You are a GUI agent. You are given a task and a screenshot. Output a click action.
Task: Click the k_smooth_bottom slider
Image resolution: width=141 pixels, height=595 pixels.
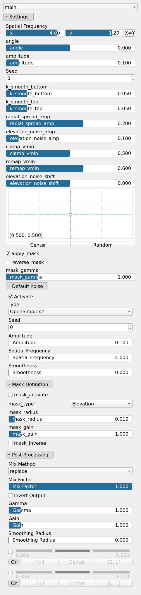click(70, 93)
